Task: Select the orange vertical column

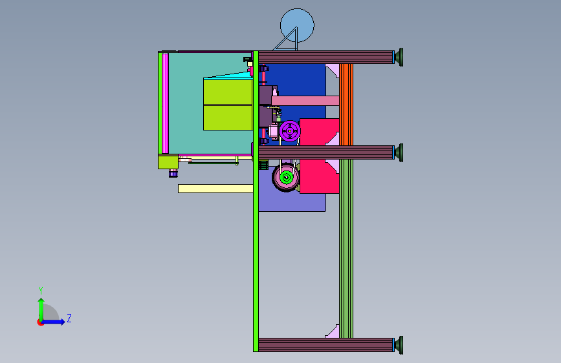Action: [x=346, y=105]
